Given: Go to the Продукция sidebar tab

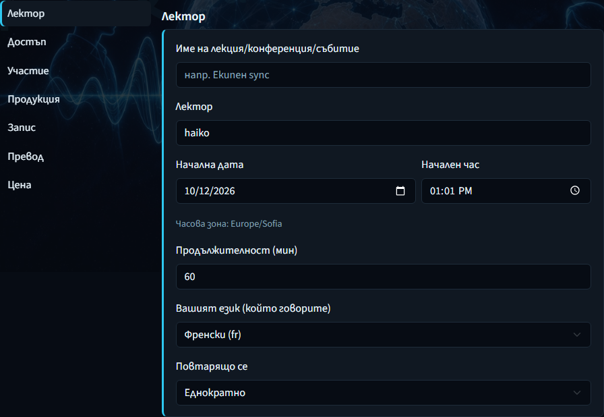Looking at the screenshot, I should coord(34,99).
